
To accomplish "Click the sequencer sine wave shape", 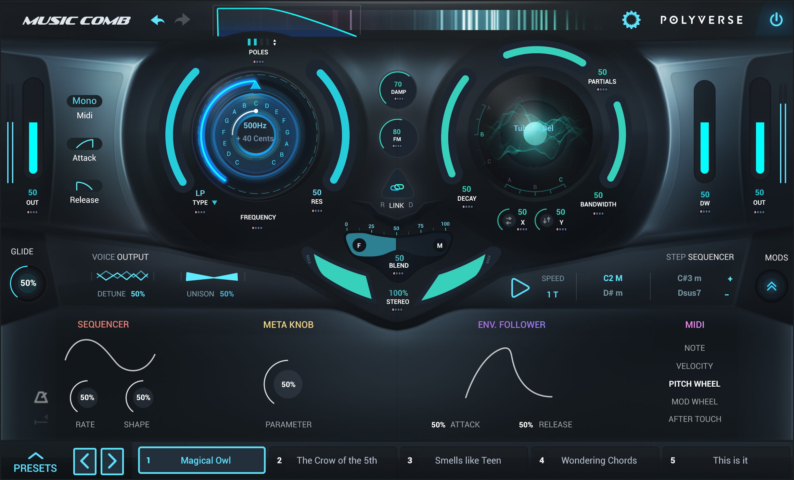I will coord(110,355).
